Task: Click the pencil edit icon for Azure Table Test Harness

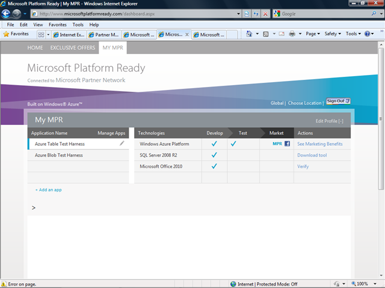Action: [x=122, y=144]
